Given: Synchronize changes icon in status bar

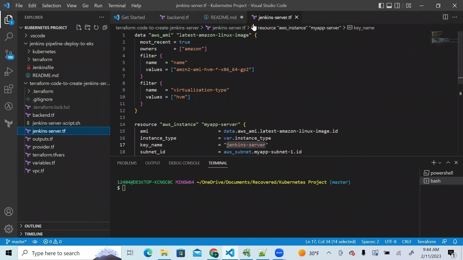Looking at the screenshot, I should tap(35, 242).
